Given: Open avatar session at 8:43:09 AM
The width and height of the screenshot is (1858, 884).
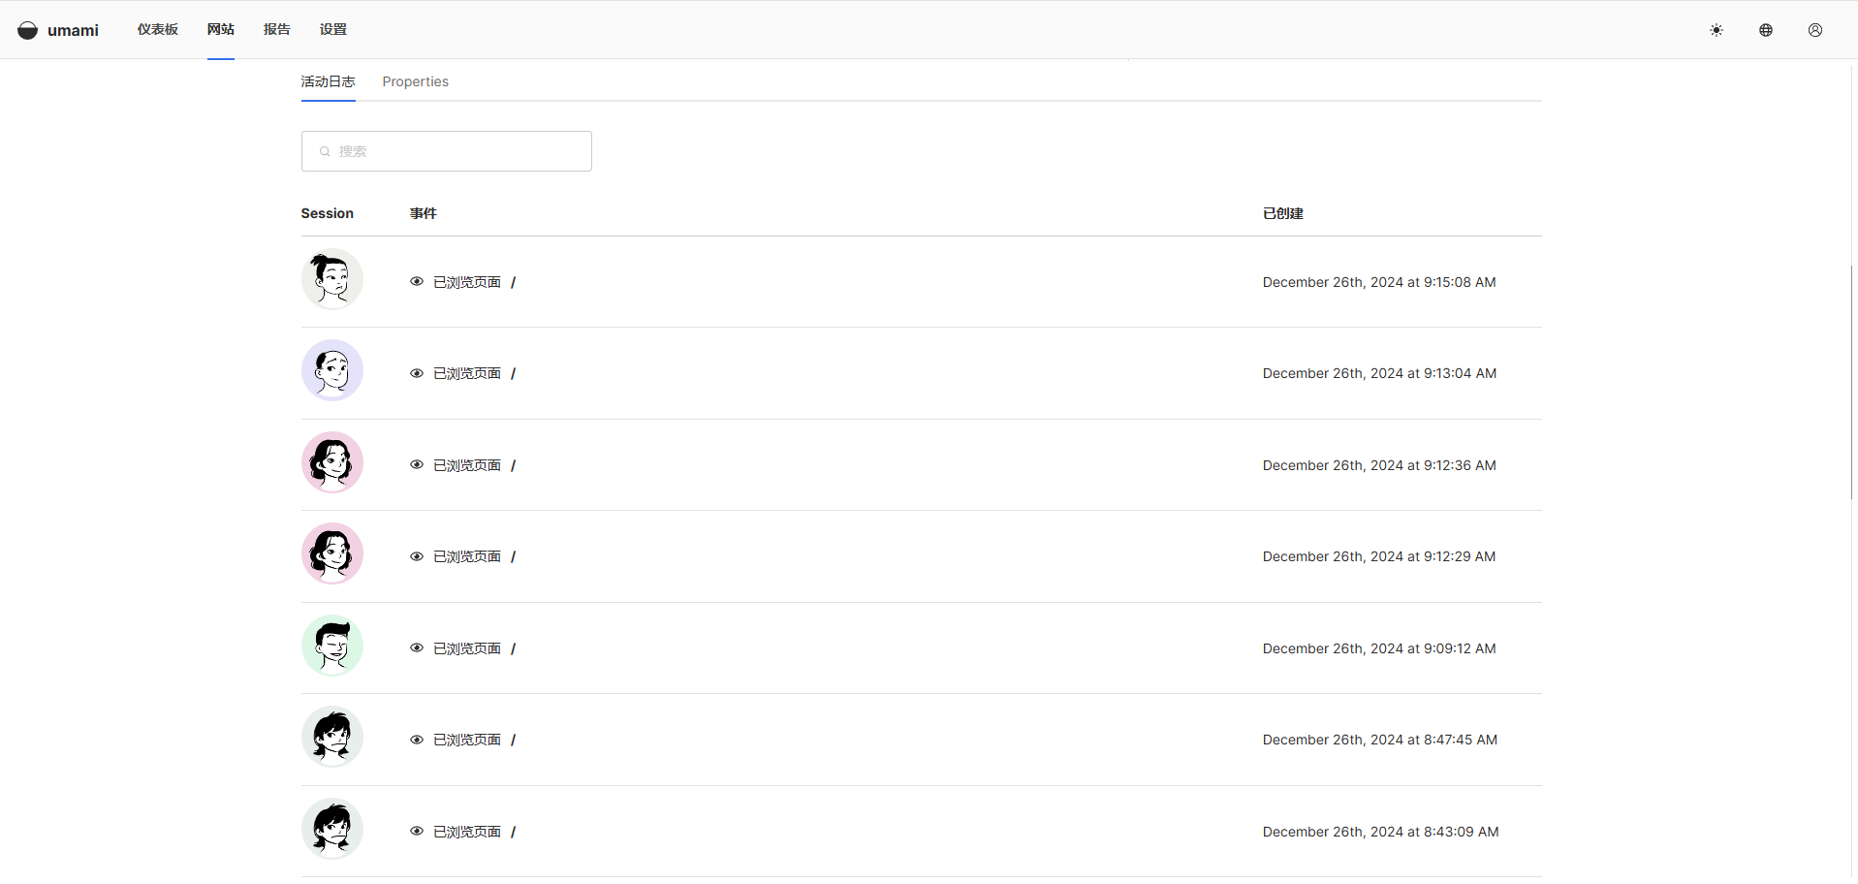Looking at the screenshot, I should pos(331,830).
